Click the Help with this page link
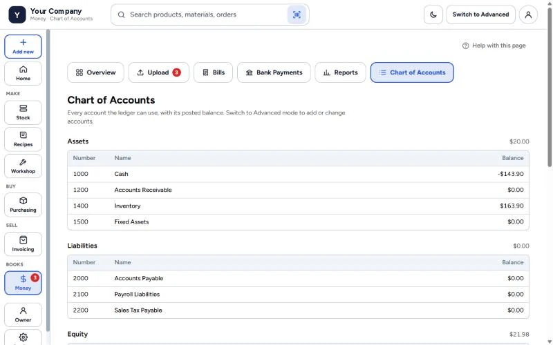 (494, 46)
